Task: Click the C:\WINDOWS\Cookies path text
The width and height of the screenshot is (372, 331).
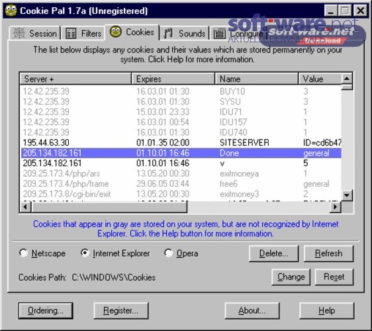Action: [x=114, y=277]
